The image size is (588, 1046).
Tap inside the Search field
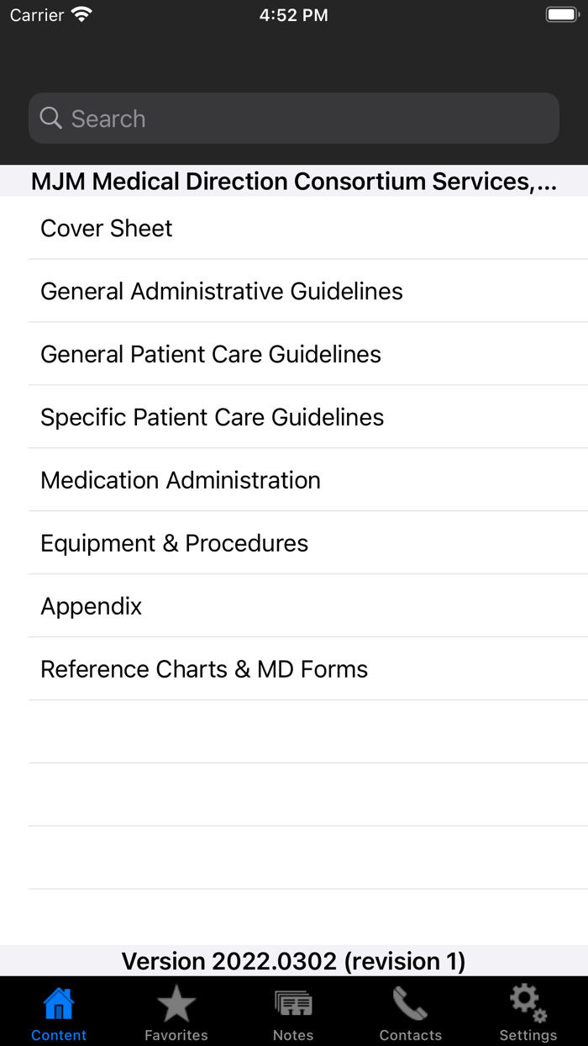pos(294,118)
